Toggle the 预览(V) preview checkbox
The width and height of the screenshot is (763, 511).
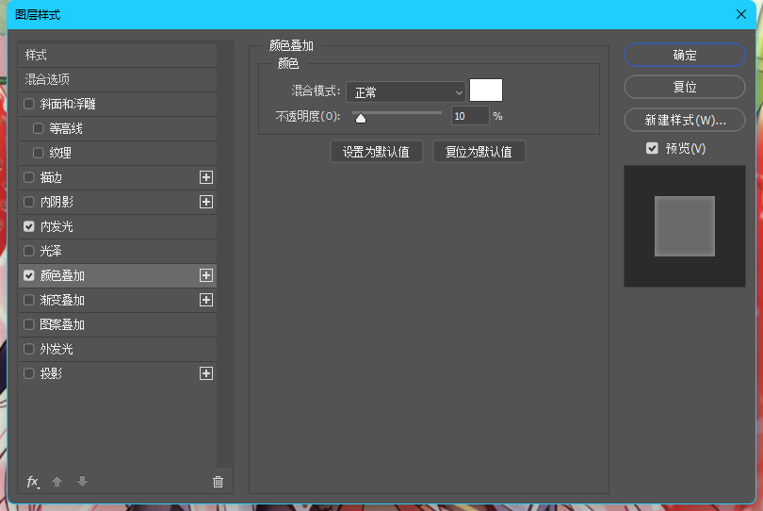pyautogui.click(x=652, y=148)
